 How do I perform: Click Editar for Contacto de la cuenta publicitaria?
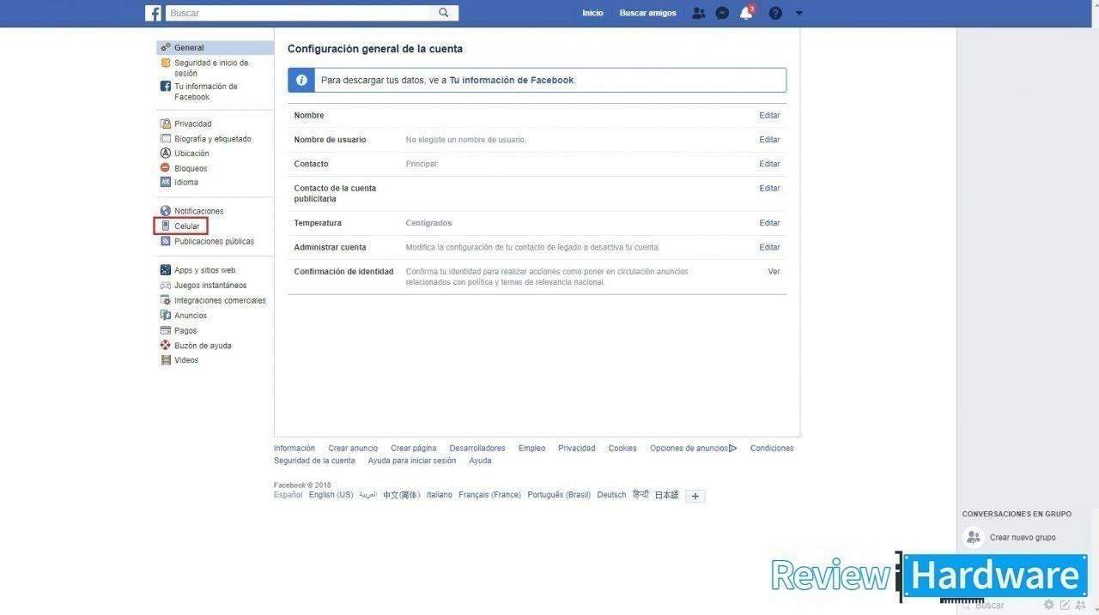point(769,188)
